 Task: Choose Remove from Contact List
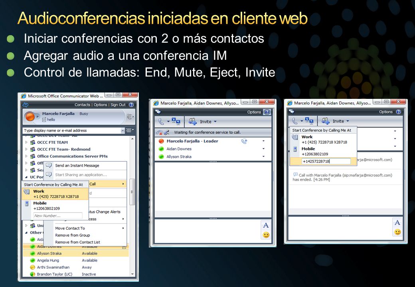(85, 242)
